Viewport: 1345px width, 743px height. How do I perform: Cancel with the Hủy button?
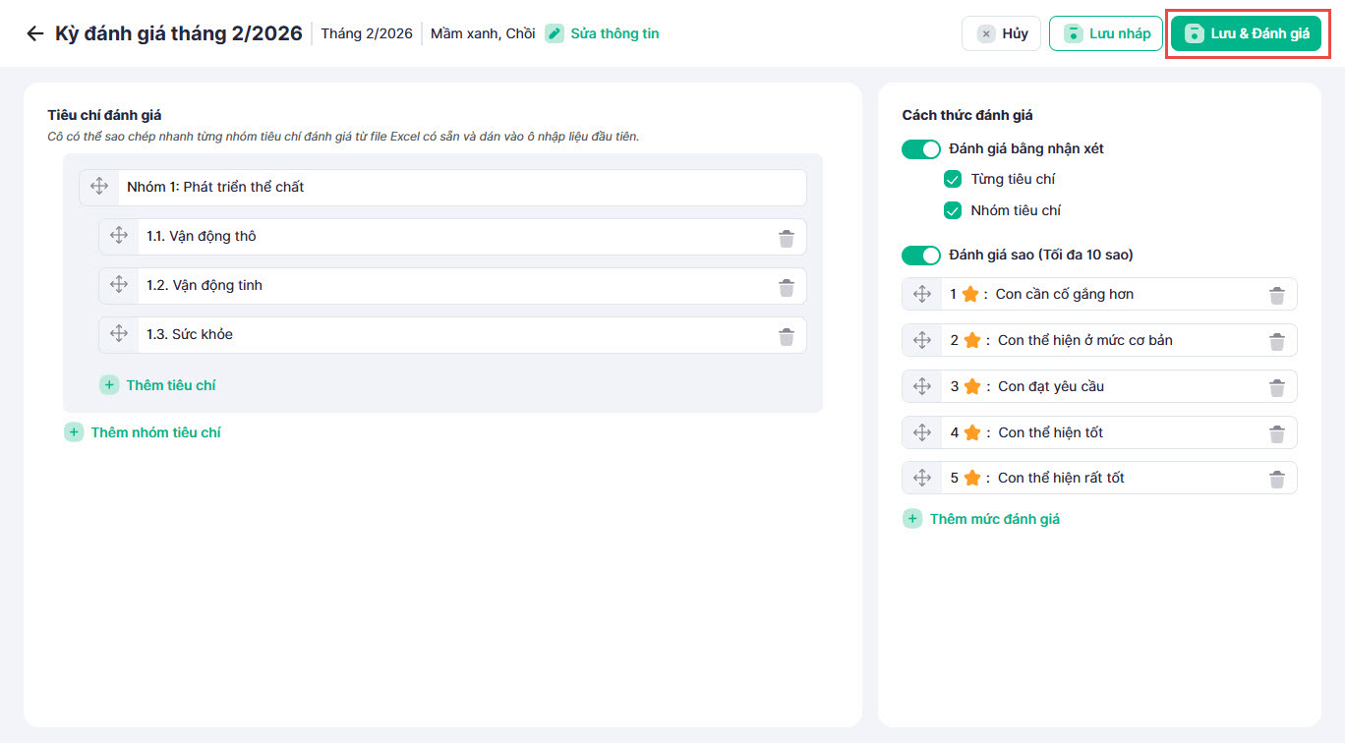[x=1001, y=33]
